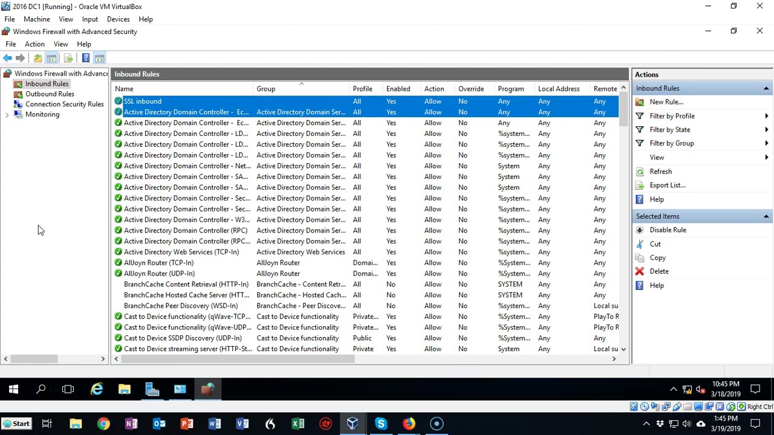The image size is (774, 435).
Task: Click the Export List toolbar icon
Action: pyautogui.click(x=68, y=58)
